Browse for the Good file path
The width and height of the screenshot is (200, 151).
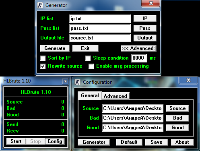coord(177,128)
